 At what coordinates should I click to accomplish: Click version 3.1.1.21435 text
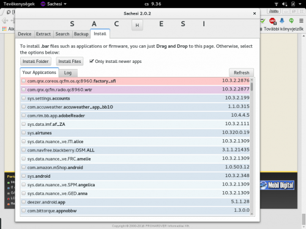click(236, 150)
